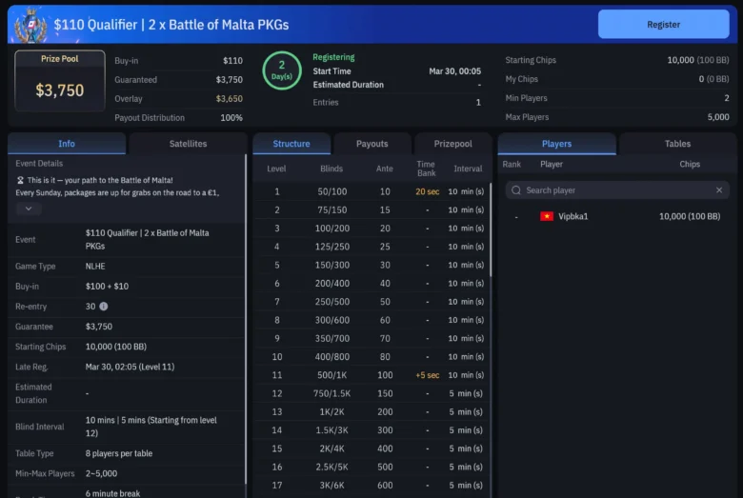Select the Structure tab
This screenshot has height=498, width=743.
pos(291,144)
